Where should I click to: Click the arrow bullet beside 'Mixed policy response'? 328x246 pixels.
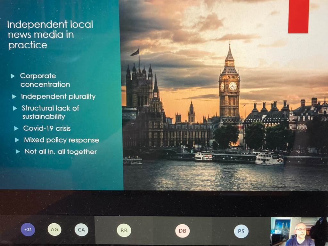pyautogui.click(x=17, y=140)
